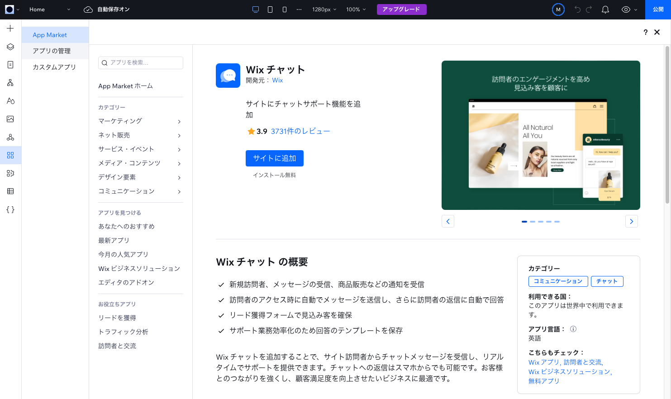Open the 100% zoom dropdown
671x399 pixels.
click(x=356, y=9)
